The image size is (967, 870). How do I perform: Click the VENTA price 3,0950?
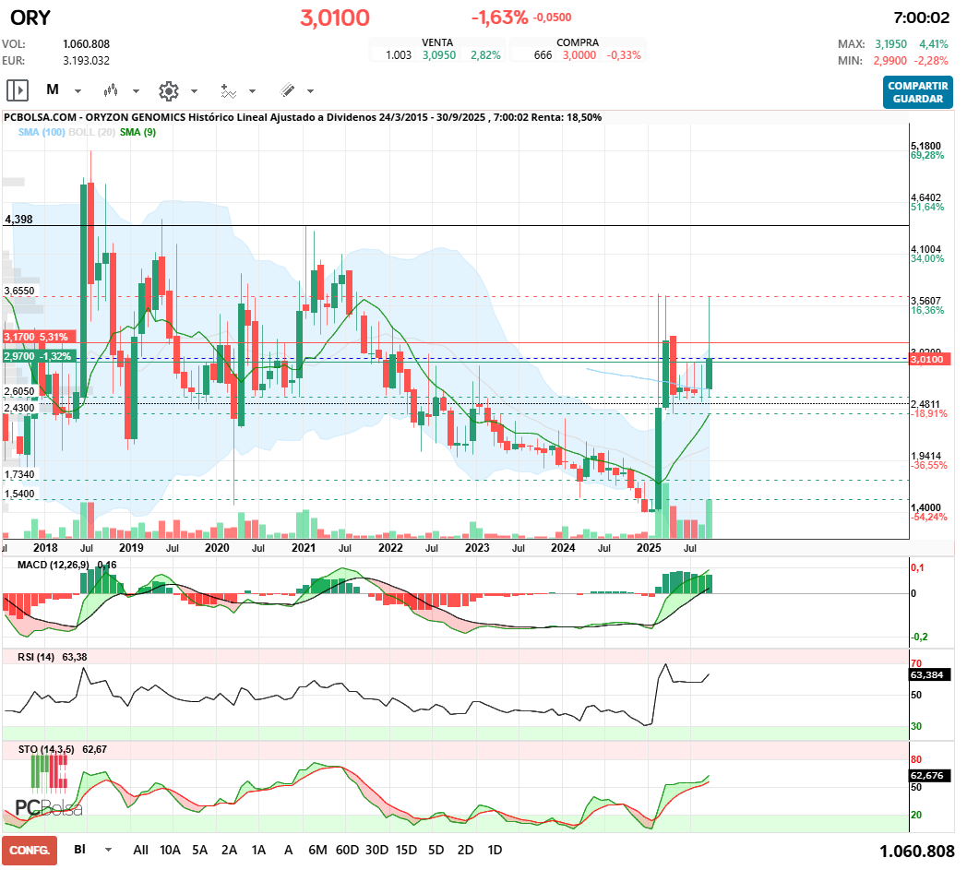coord(439,54)
